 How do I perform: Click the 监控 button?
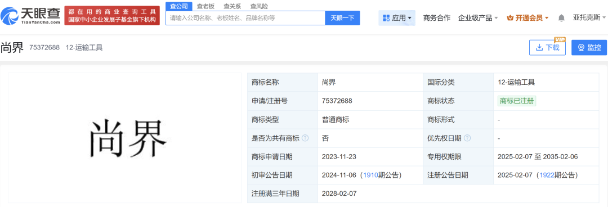click(589, 47)
